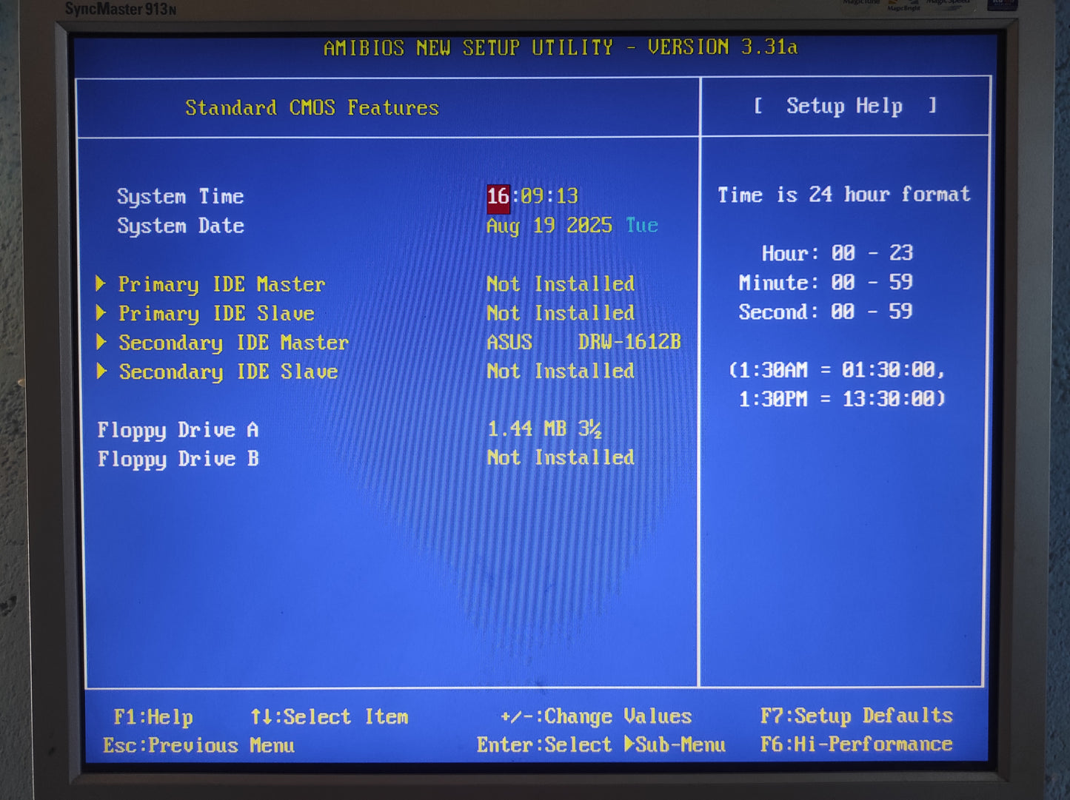Select the ASUS DRW-1612B drive value

[583, 342]
